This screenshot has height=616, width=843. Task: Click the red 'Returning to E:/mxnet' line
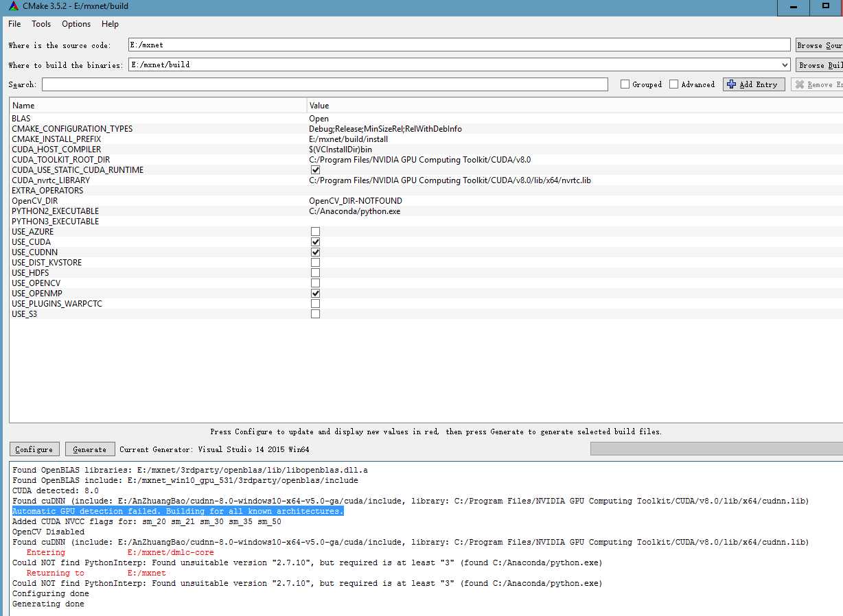(x=96, y=573)
